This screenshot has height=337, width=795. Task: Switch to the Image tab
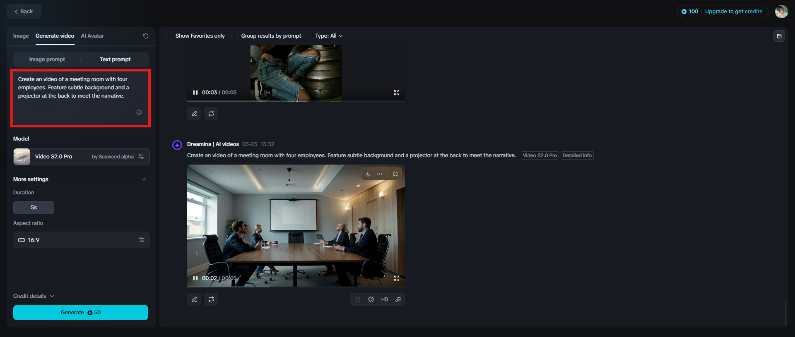[21, 36]
